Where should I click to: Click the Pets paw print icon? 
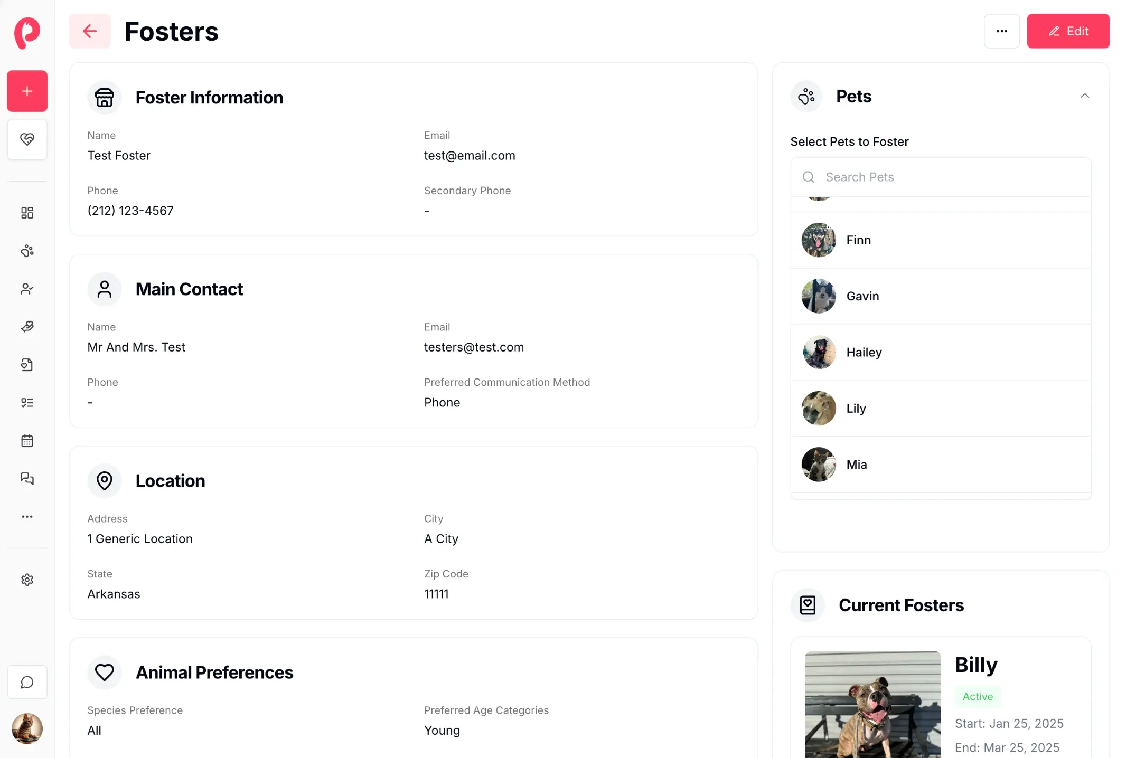click(x=808, y=96)
